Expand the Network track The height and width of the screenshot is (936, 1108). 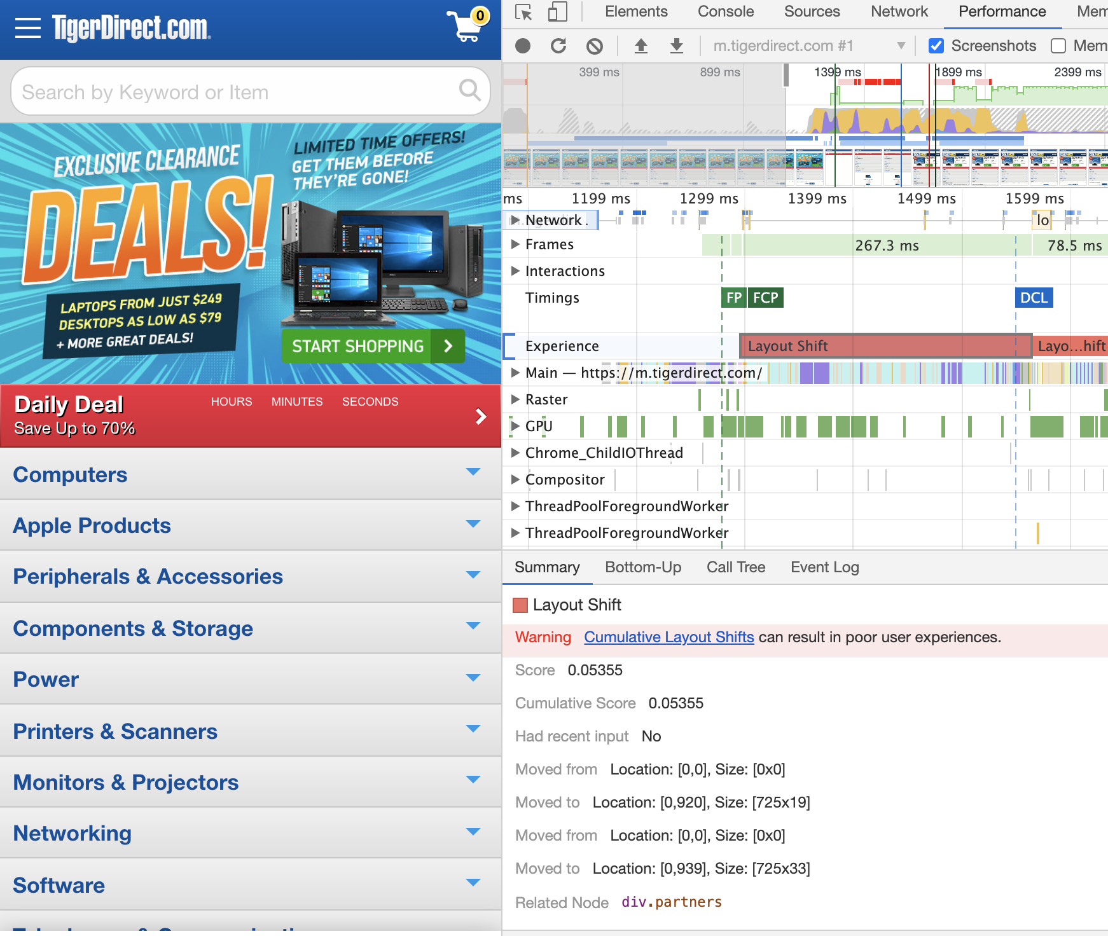pos(515,220)
